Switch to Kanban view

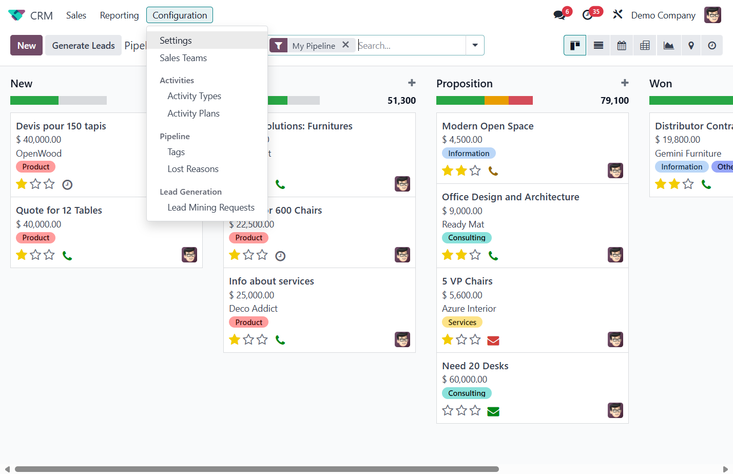click(x=575, y=45)
